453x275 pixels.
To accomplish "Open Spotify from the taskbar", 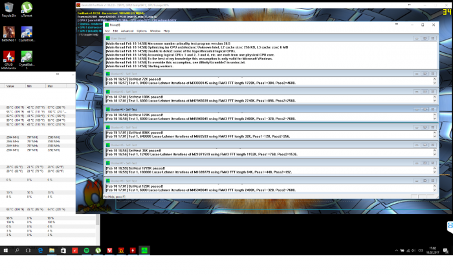I will click(87, 250).
